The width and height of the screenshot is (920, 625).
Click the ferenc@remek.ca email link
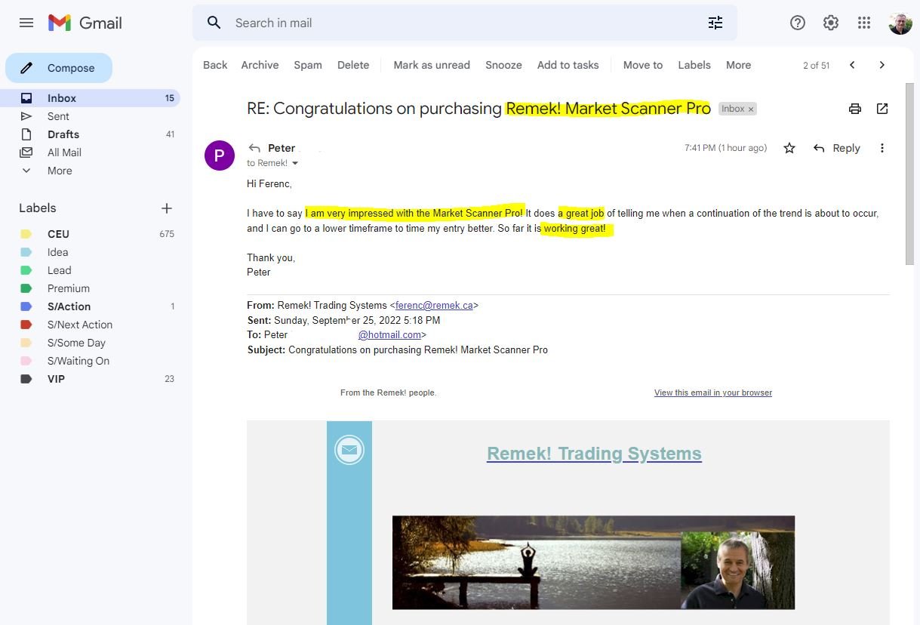pos(434,306)
